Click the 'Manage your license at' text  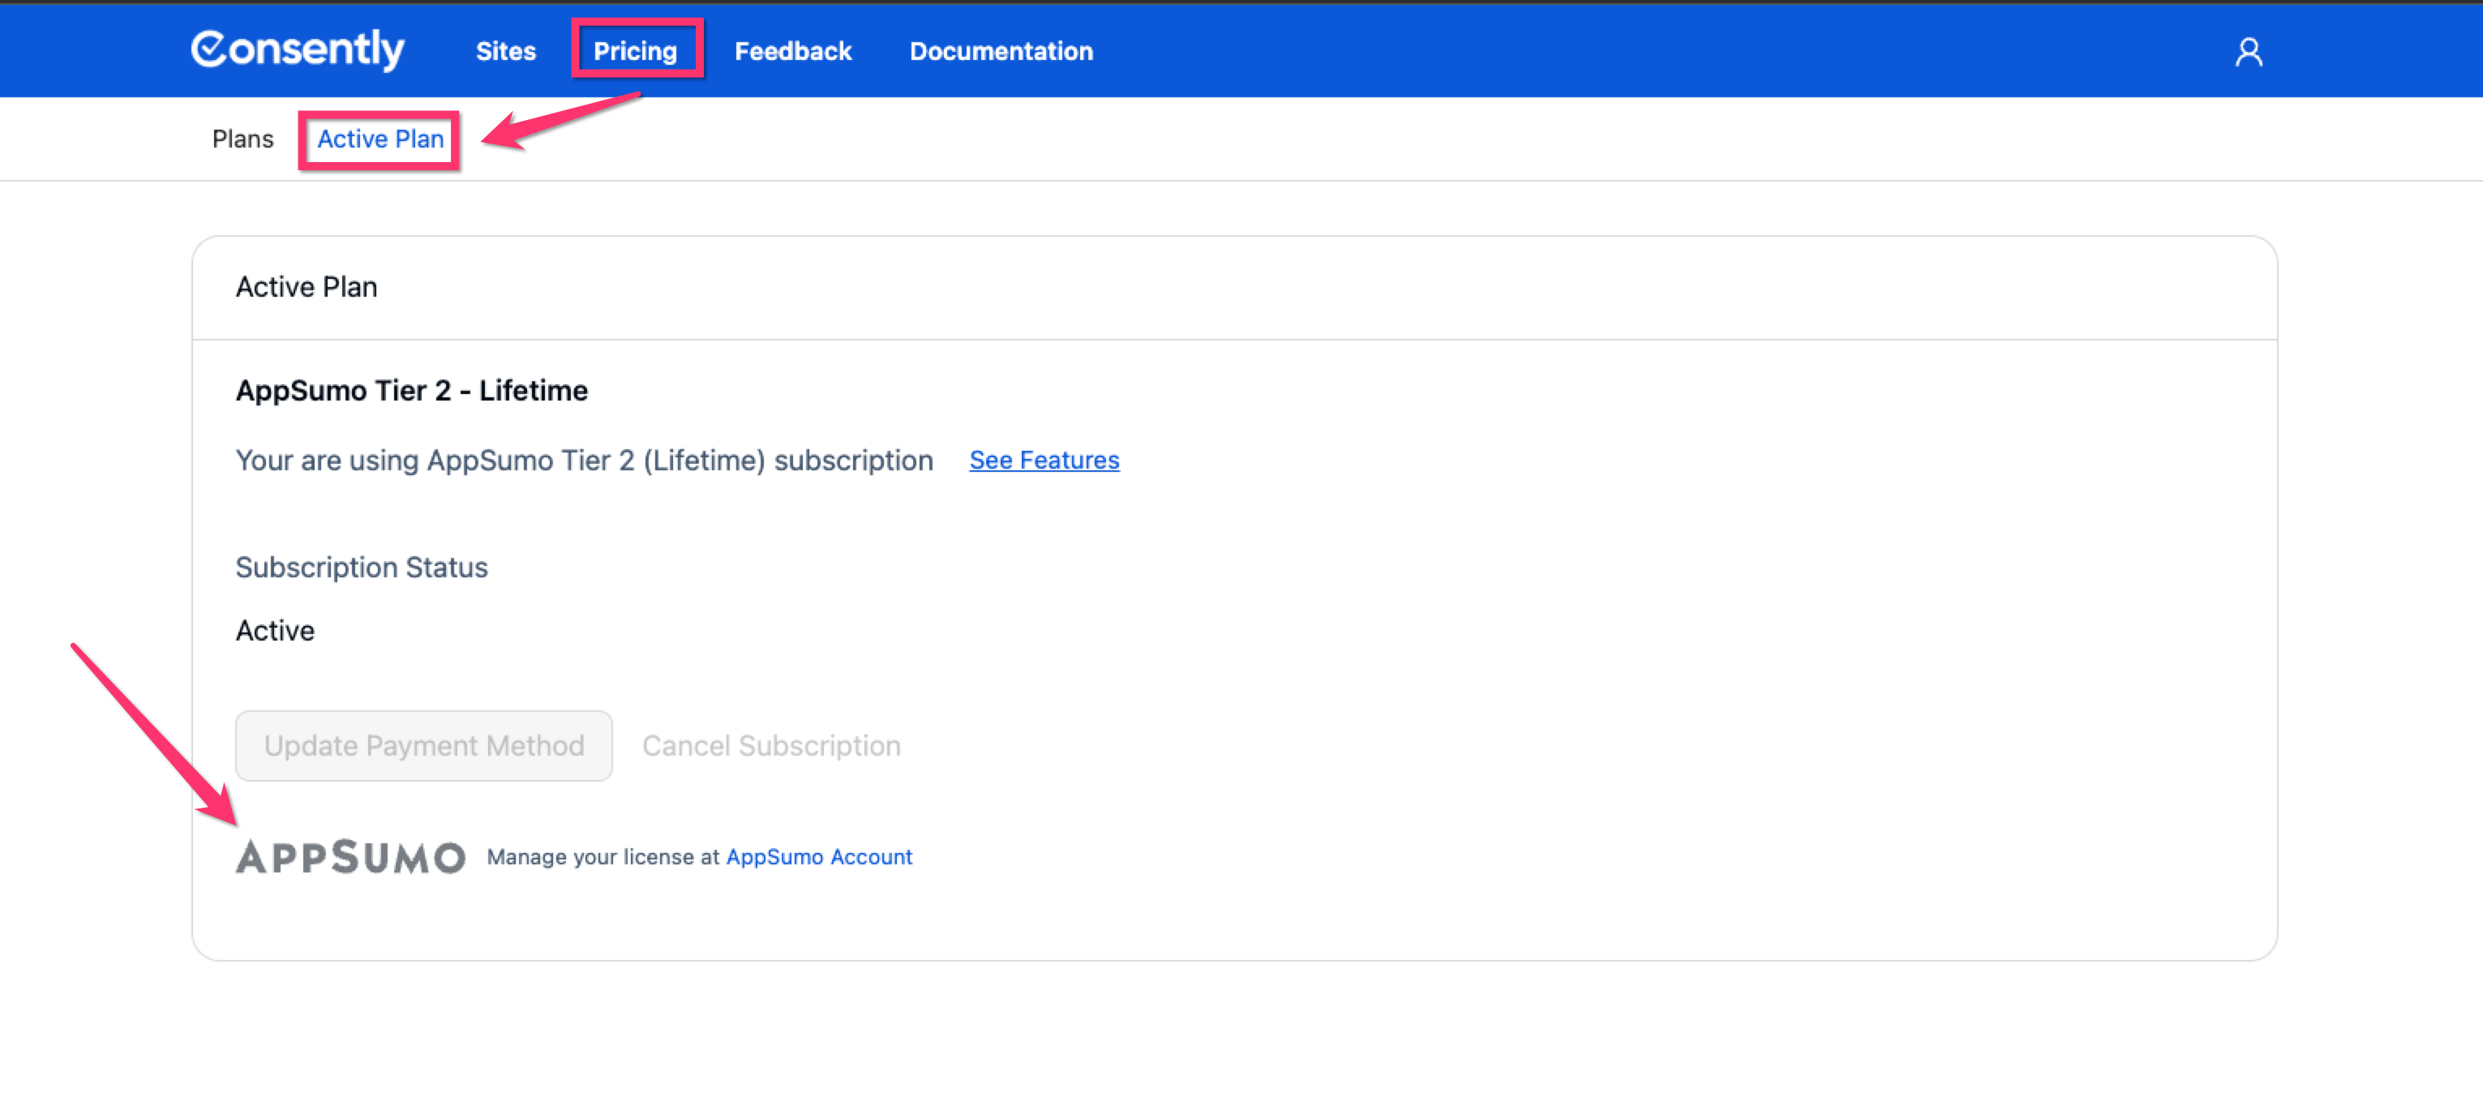(603, 857)
